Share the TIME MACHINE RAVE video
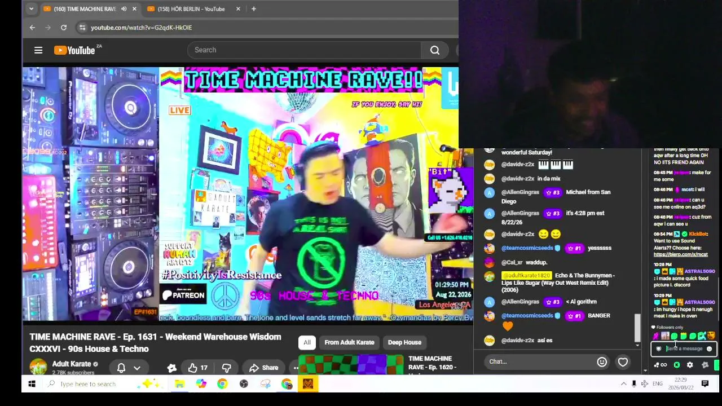The height and width of the screenshot is (406, 722). pos(264,368)
